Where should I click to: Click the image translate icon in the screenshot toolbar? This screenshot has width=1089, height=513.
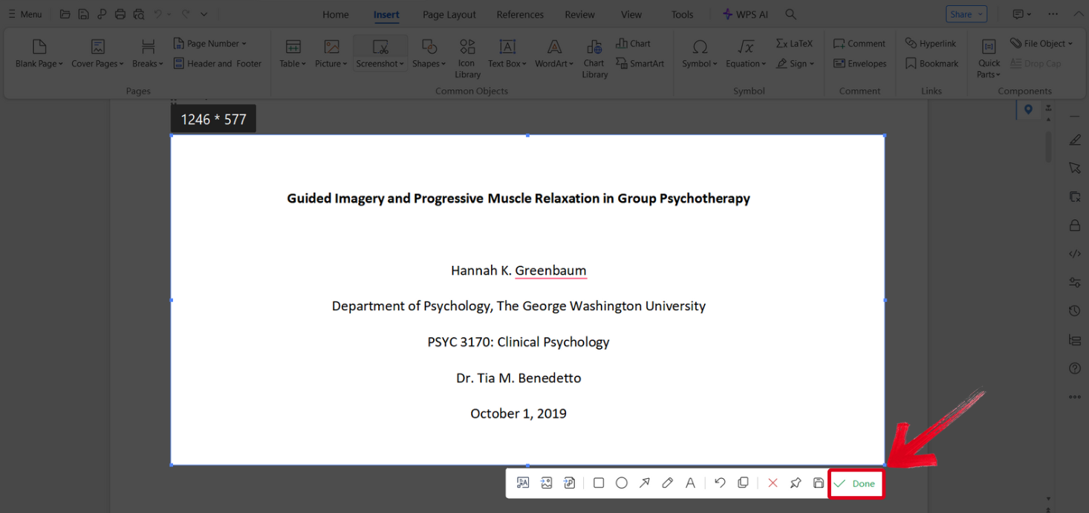click(x=547, y=483)
